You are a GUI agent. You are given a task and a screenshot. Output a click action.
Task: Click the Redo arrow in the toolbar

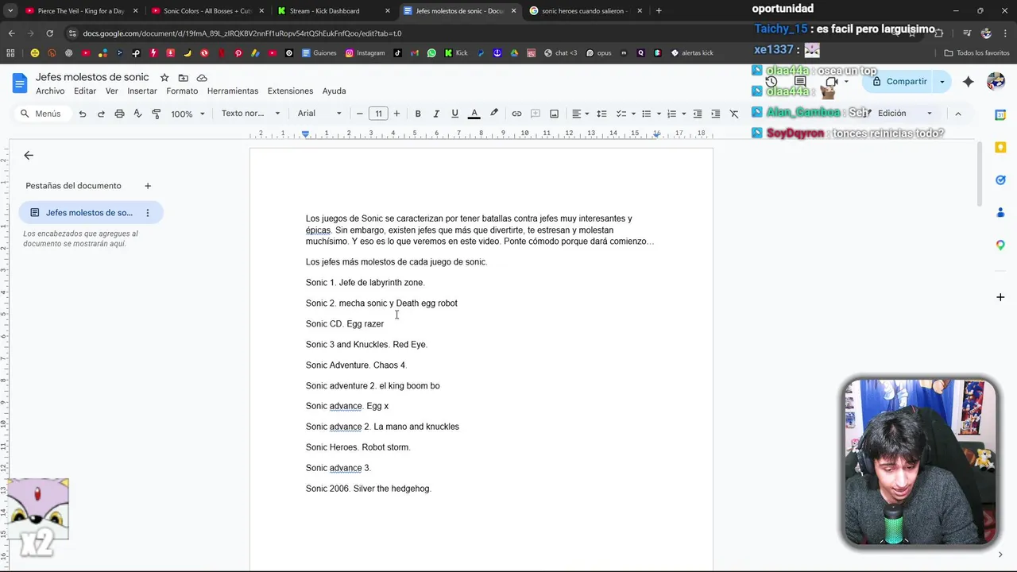(x=101, y=114)
